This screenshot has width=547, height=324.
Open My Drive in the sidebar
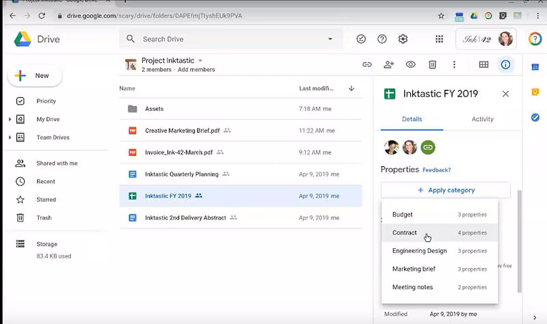[48, 119]
